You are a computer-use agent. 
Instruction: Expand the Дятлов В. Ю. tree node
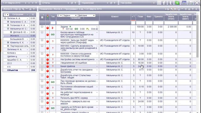(x=11, y=32)
